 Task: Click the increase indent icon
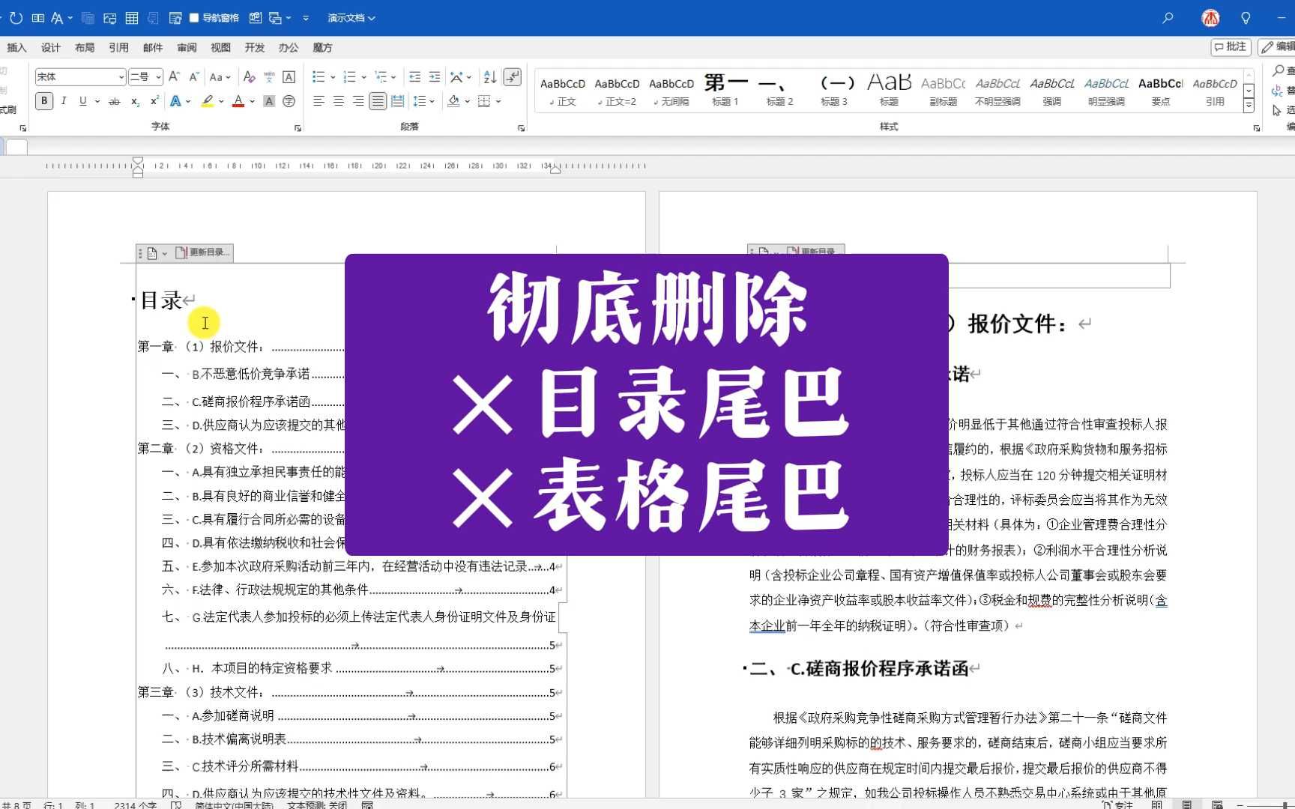coord(434,76)
